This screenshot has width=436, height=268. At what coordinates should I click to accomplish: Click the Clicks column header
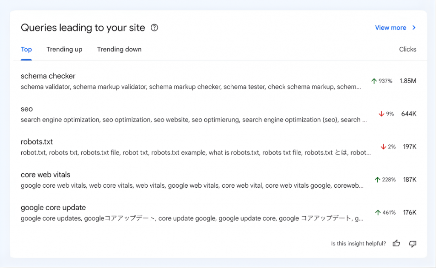[x=407, y=49]
